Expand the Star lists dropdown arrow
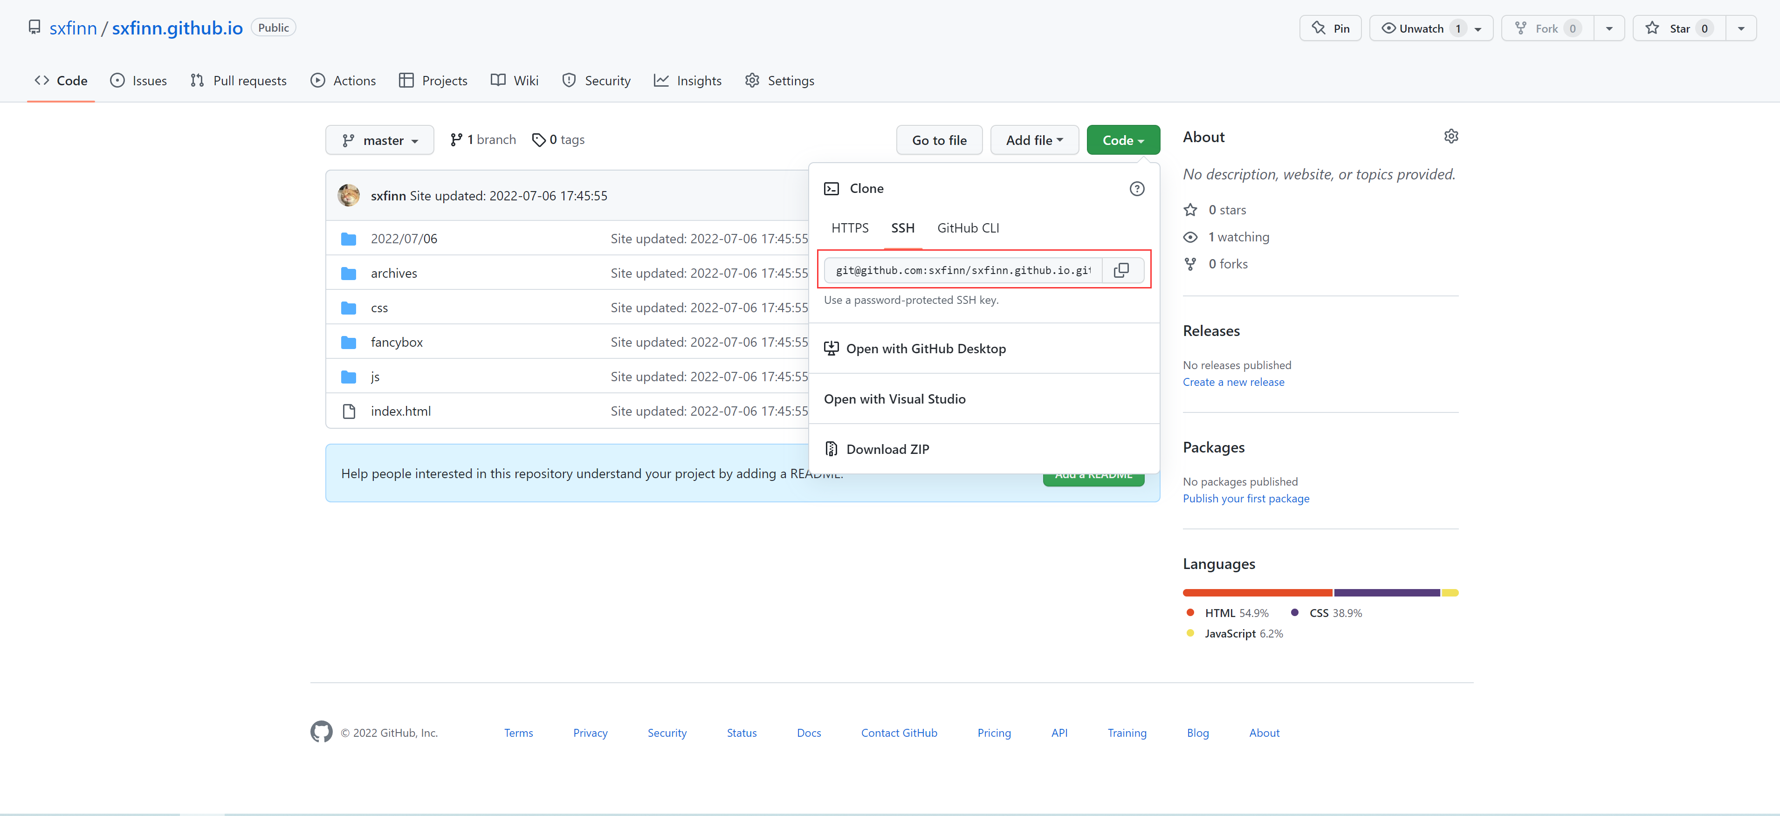This screenshot has width=1780, height=816. (x=1740, y=28)
